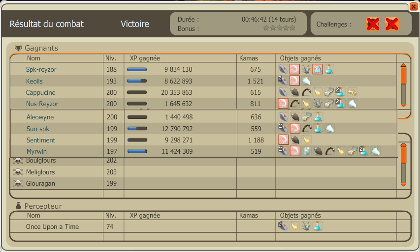Open player name Nus-Reyzor
420x252 pixels.
(42, 104)
